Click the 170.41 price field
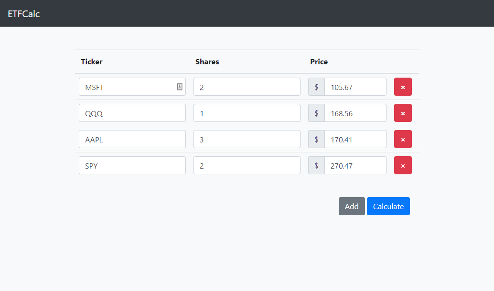 (355, 139)
